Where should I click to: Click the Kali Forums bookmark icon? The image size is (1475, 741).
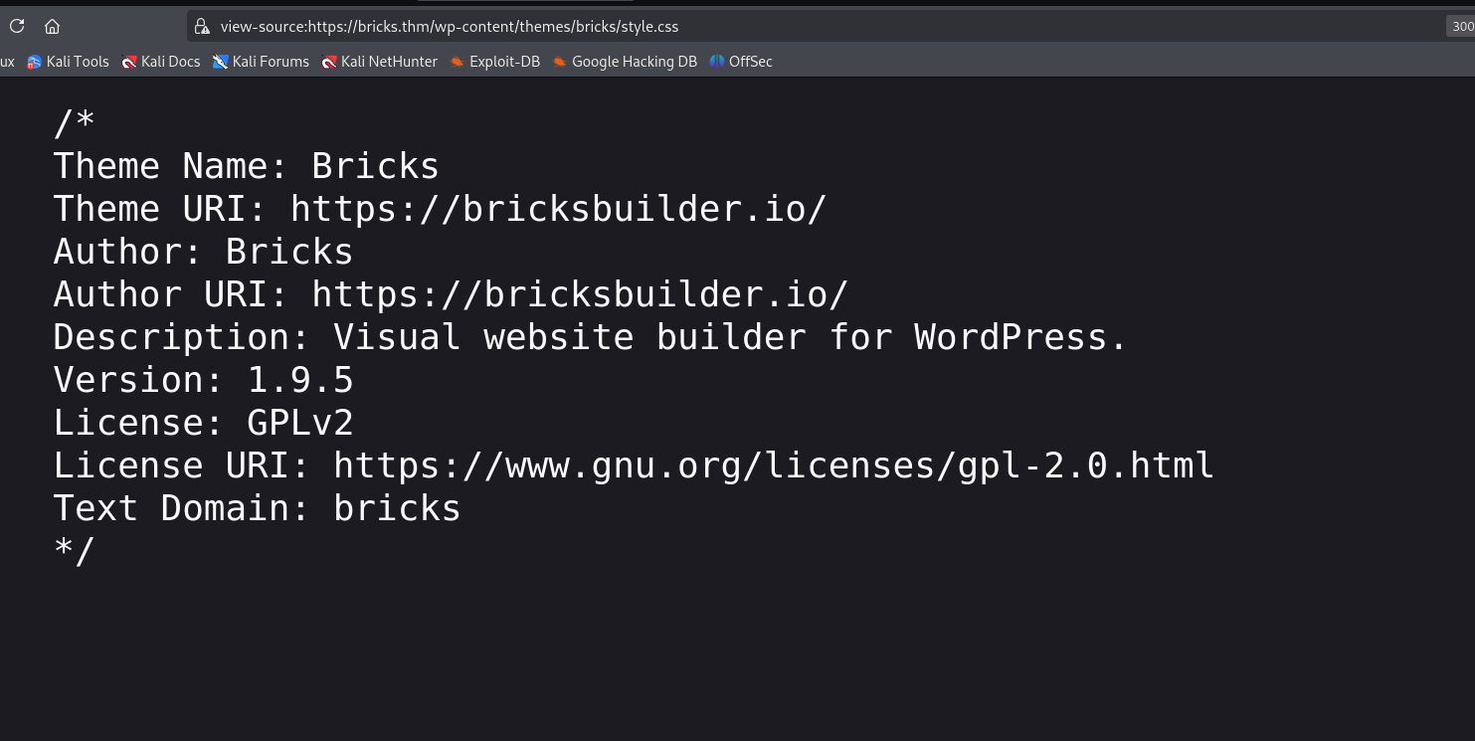click(221, 62)
